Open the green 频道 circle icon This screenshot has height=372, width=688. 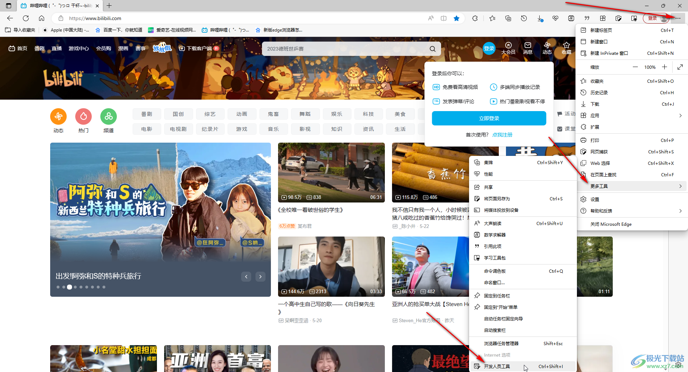point(109,116)
